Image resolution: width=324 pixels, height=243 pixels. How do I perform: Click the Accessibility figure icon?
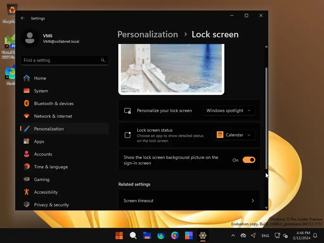(x=27, y=192)
